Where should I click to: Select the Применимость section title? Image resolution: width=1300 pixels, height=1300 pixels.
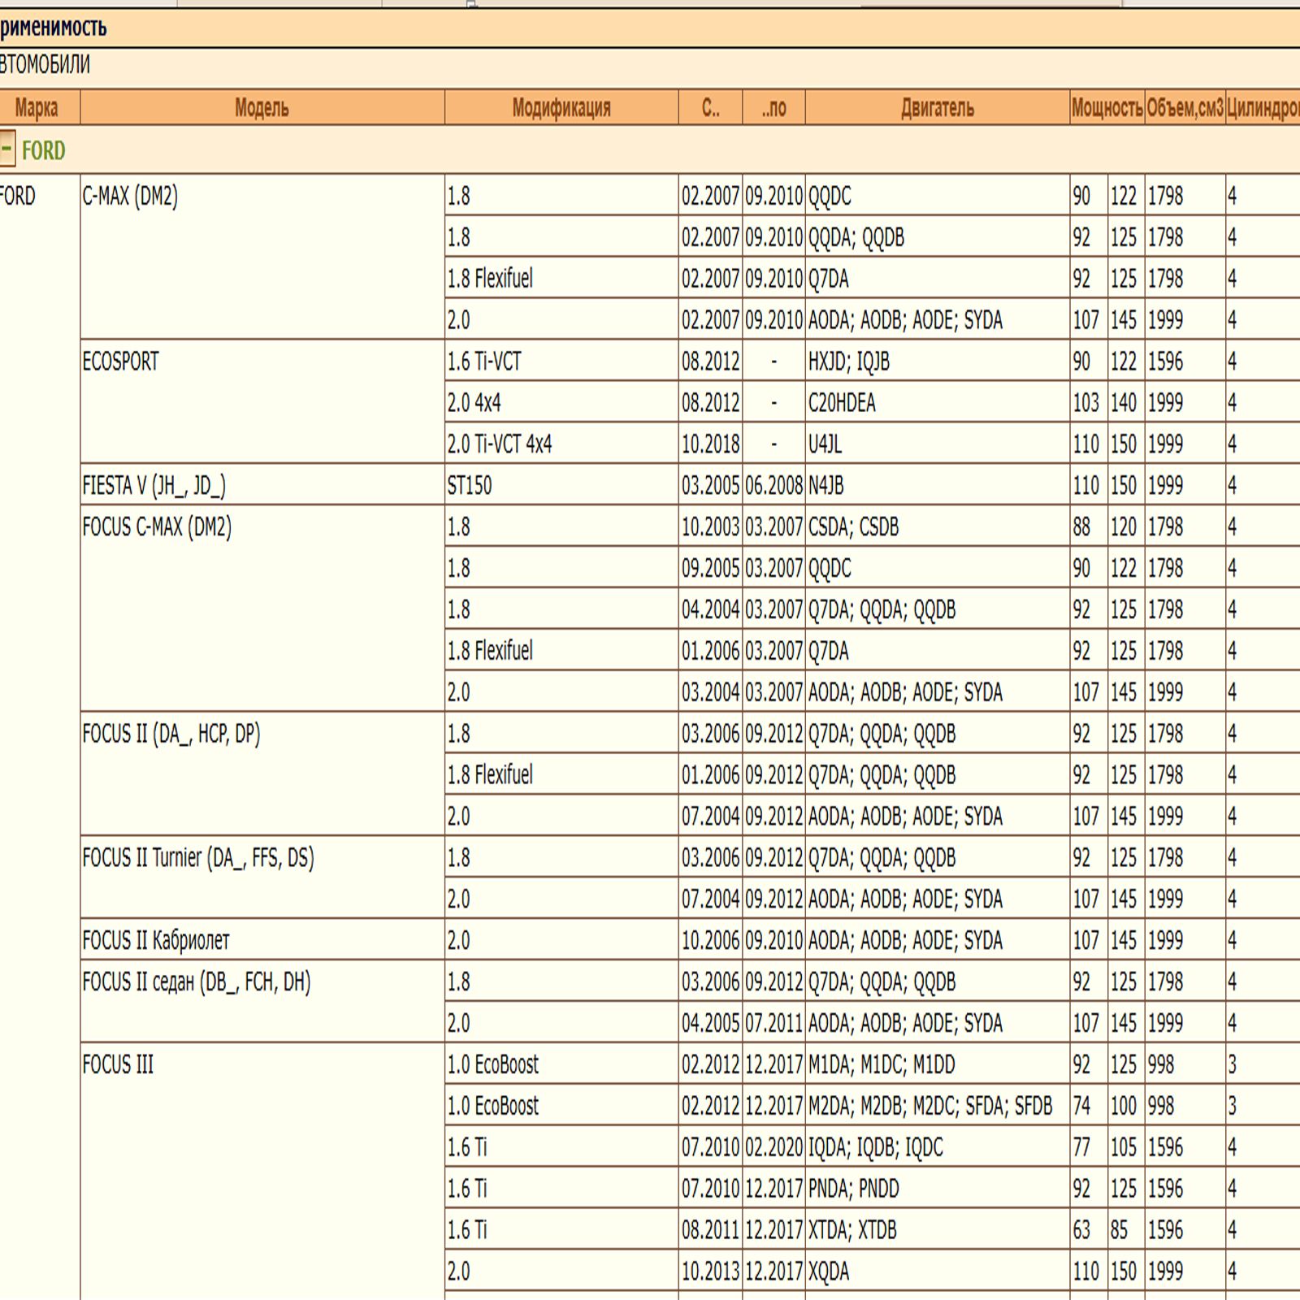tap(54, 28)
